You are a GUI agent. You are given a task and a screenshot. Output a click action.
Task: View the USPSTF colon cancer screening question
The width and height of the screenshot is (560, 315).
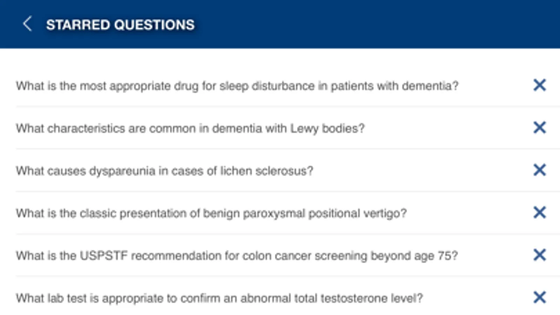click(236, 256)
